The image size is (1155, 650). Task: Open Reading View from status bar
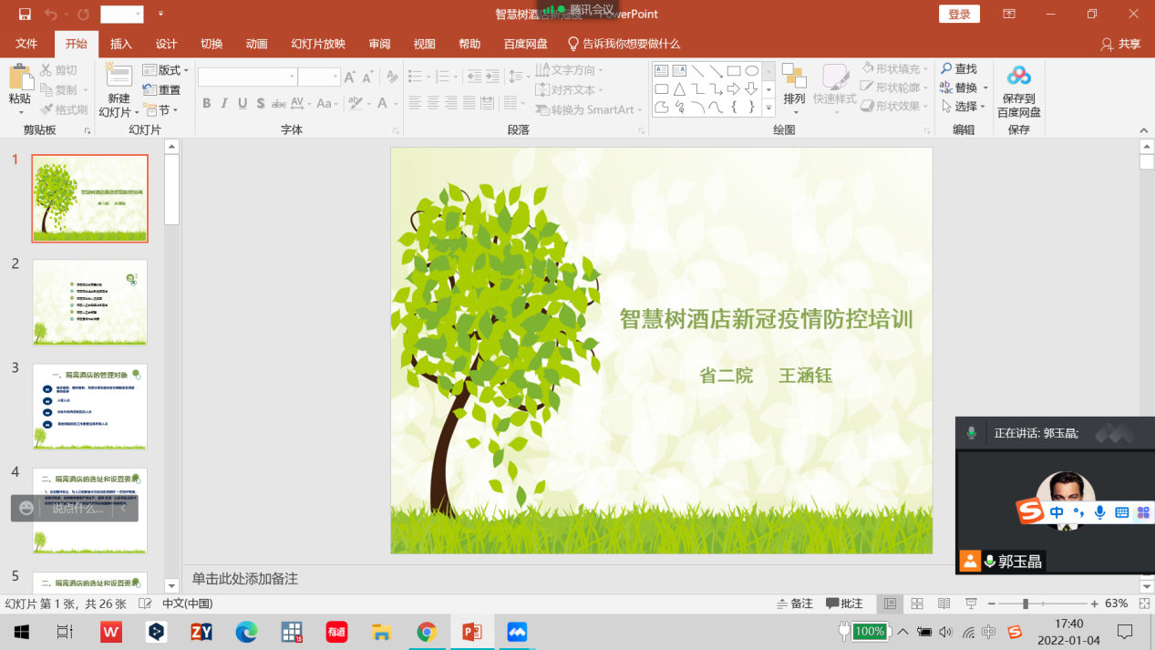[x=944, y=604]
